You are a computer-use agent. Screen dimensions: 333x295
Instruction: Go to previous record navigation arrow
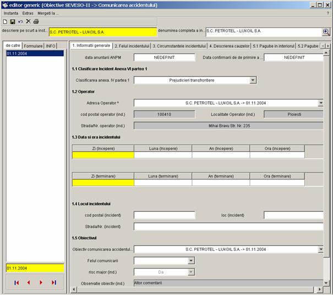29,282
